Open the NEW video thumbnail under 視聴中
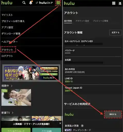The width and height of the screenshot is (123, 132). (16, 97)
